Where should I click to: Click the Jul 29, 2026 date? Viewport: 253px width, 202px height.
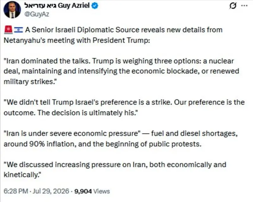tap(51, 191)
